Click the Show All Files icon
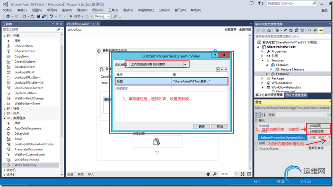Screen dimensions: 333x187 (302, 30)
